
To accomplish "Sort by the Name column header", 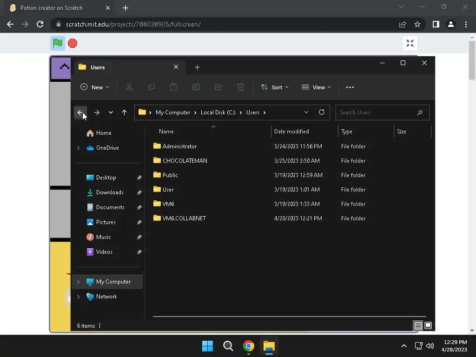I will click(x=166, y=132).
